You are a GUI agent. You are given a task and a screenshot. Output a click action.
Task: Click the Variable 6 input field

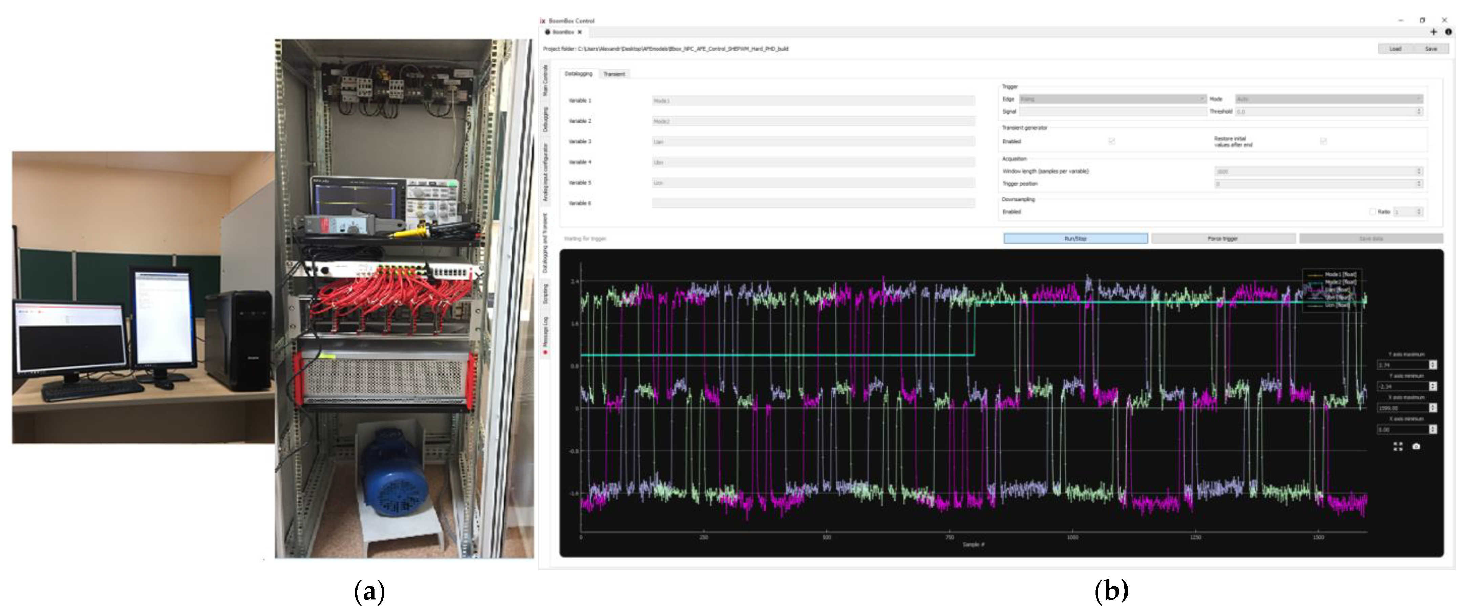(x=813, y=203)
